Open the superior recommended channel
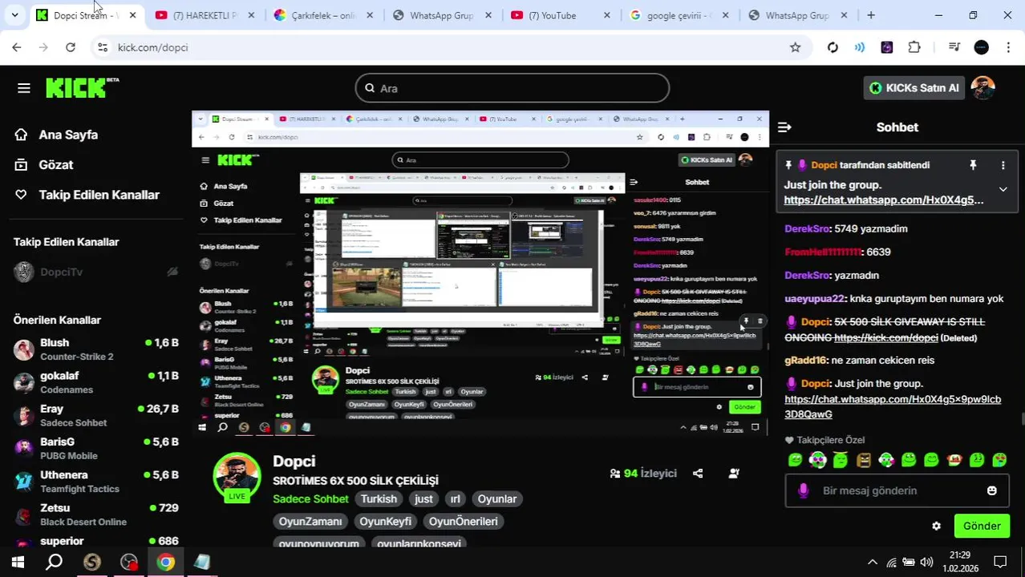Image resolution: width=1025 pixels, height=577 pixels. coord(96,541)
